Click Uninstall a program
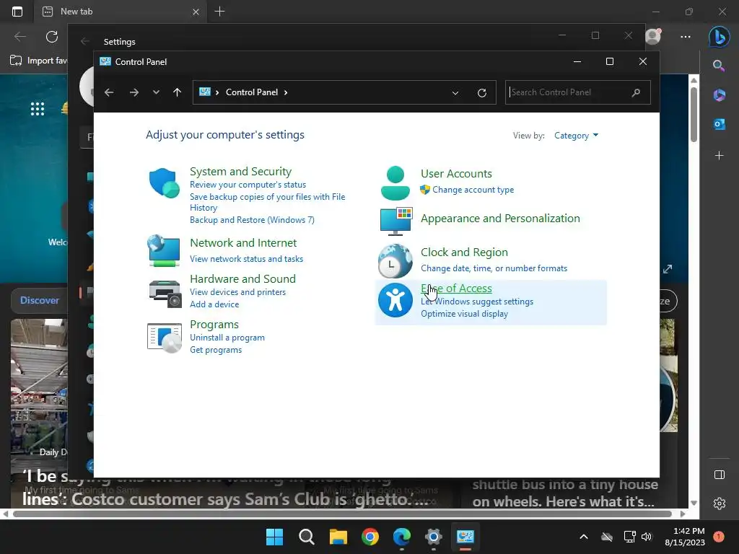739x554 pixels. [227, 338]
